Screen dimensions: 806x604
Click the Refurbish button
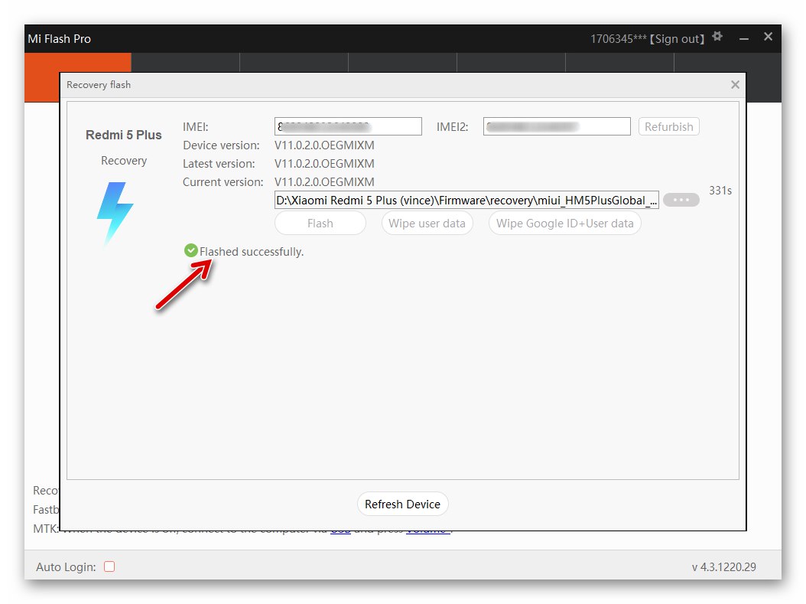pyautogui.click(x=669, y=126)
